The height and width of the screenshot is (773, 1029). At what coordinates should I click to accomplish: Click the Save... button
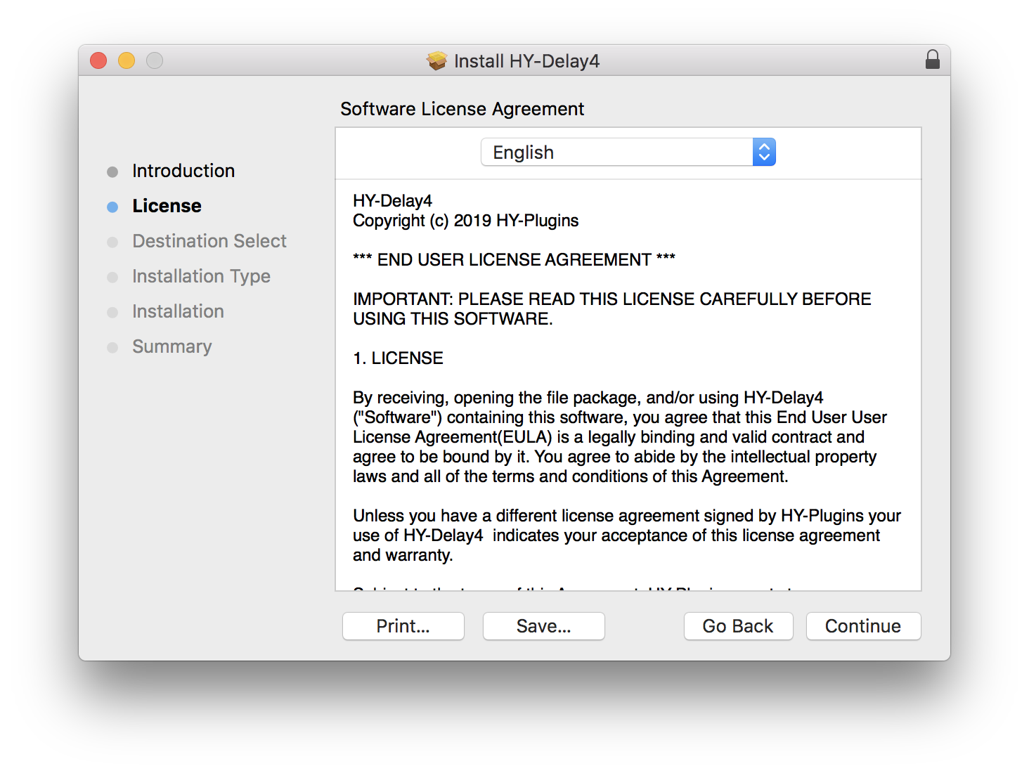544,626
